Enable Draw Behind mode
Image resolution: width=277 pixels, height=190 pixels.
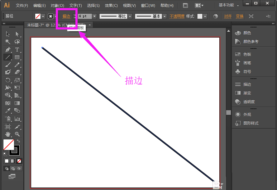tap(13, 169)
